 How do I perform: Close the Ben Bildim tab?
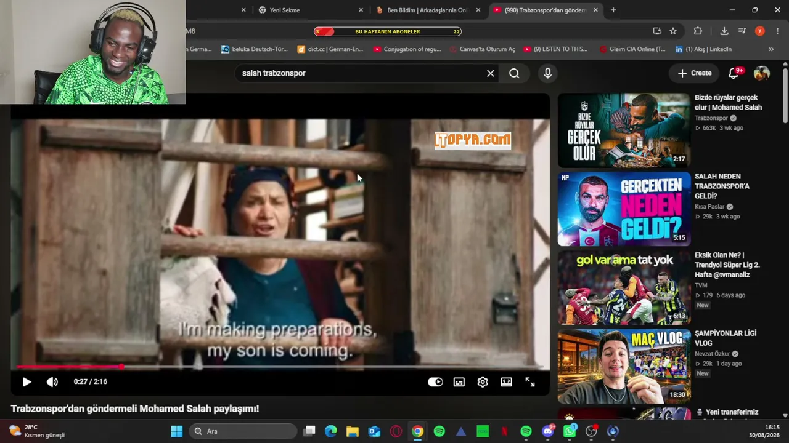pyautogui.click(x=478, y=10)
